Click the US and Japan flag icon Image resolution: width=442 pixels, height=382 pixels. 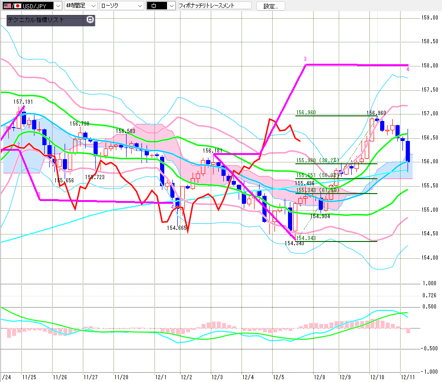(x=12, y=6)
